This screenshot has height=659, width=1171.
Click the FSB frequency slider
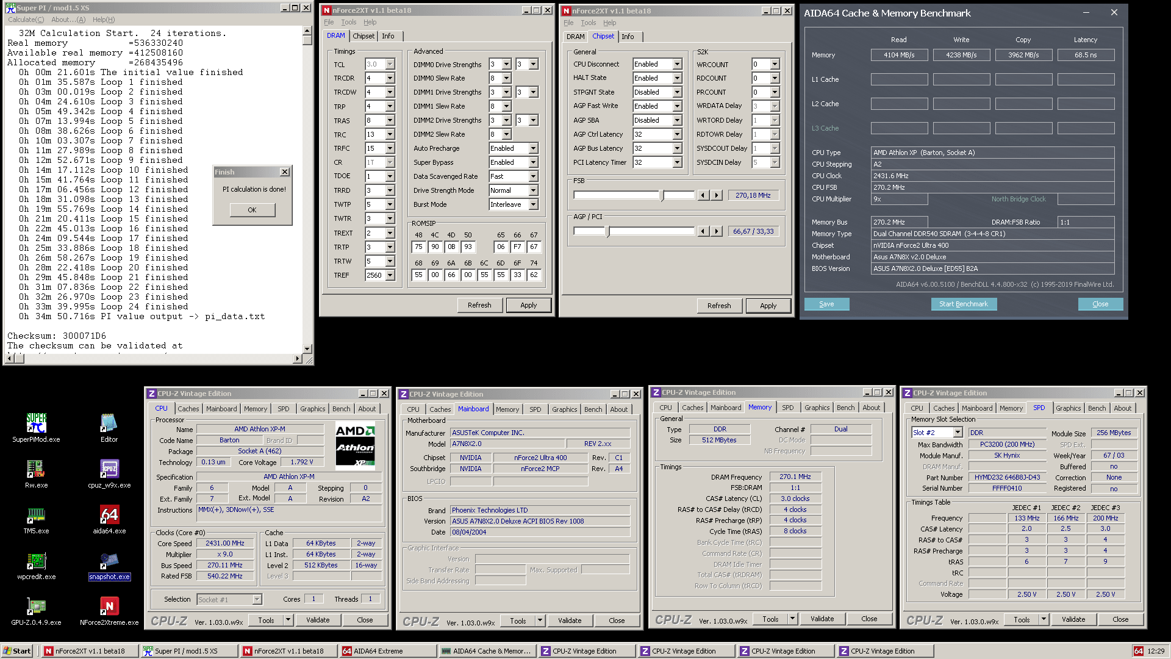[634, 195]
